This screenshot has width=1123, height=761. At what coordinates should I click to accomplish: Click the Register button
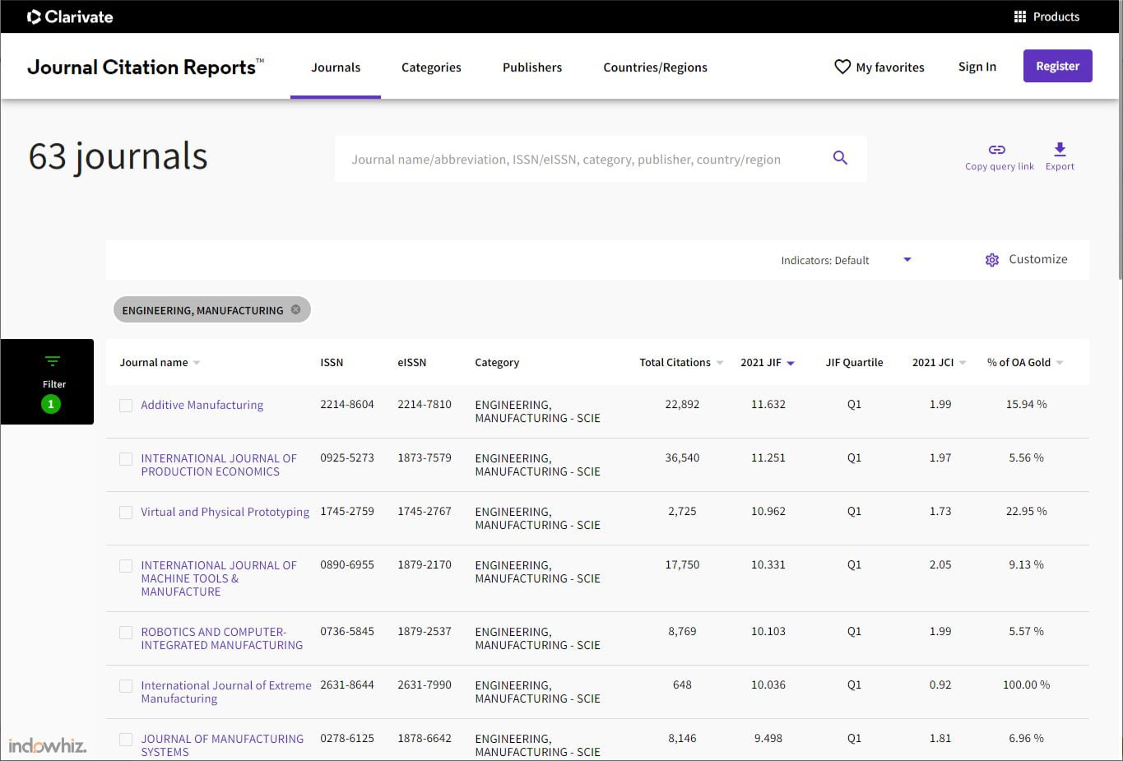(1057, 66)
